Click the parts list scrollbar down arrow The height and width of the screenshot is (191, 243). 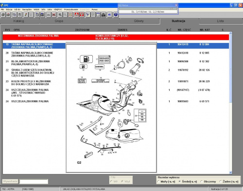pos(230,172)
